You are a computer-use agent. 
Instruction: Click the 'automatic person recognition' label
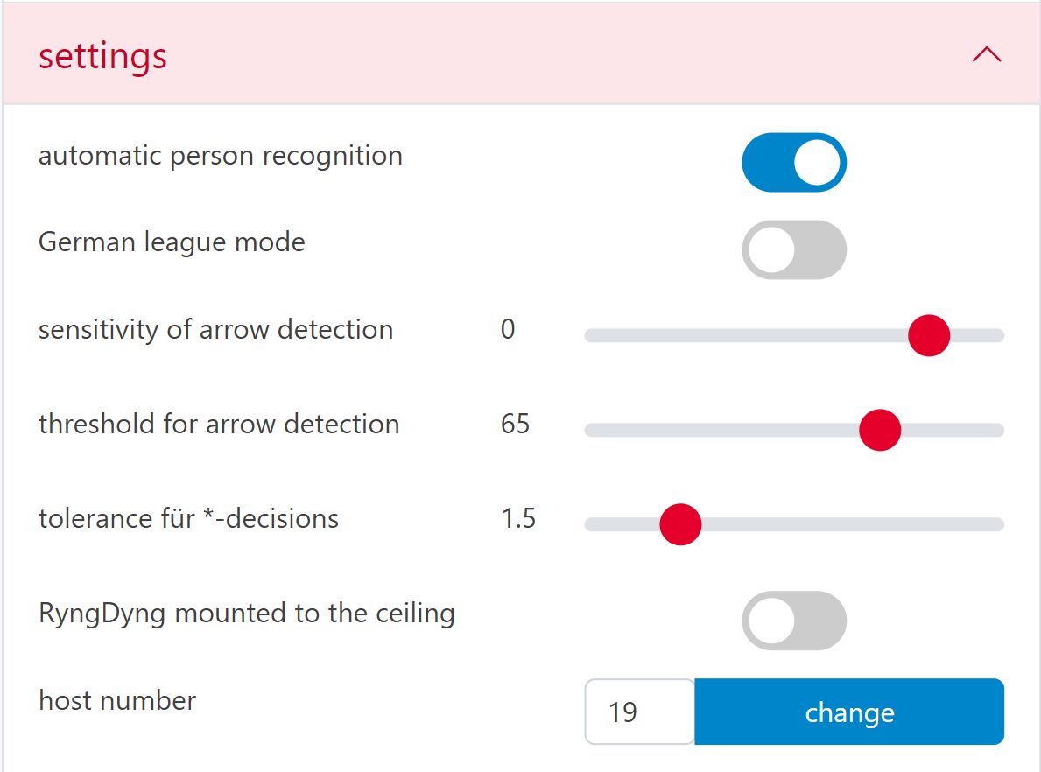(x=221, y=156)
